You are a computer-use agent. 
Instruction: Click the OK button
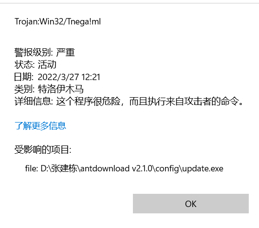(x=191, y=204)
